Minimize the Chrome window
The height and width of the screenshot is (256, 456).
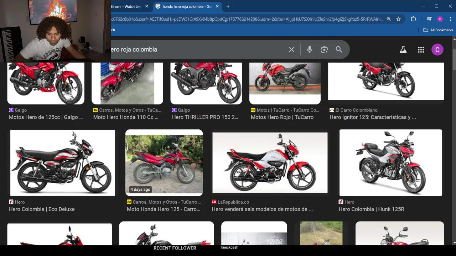(x=423, y=6)
